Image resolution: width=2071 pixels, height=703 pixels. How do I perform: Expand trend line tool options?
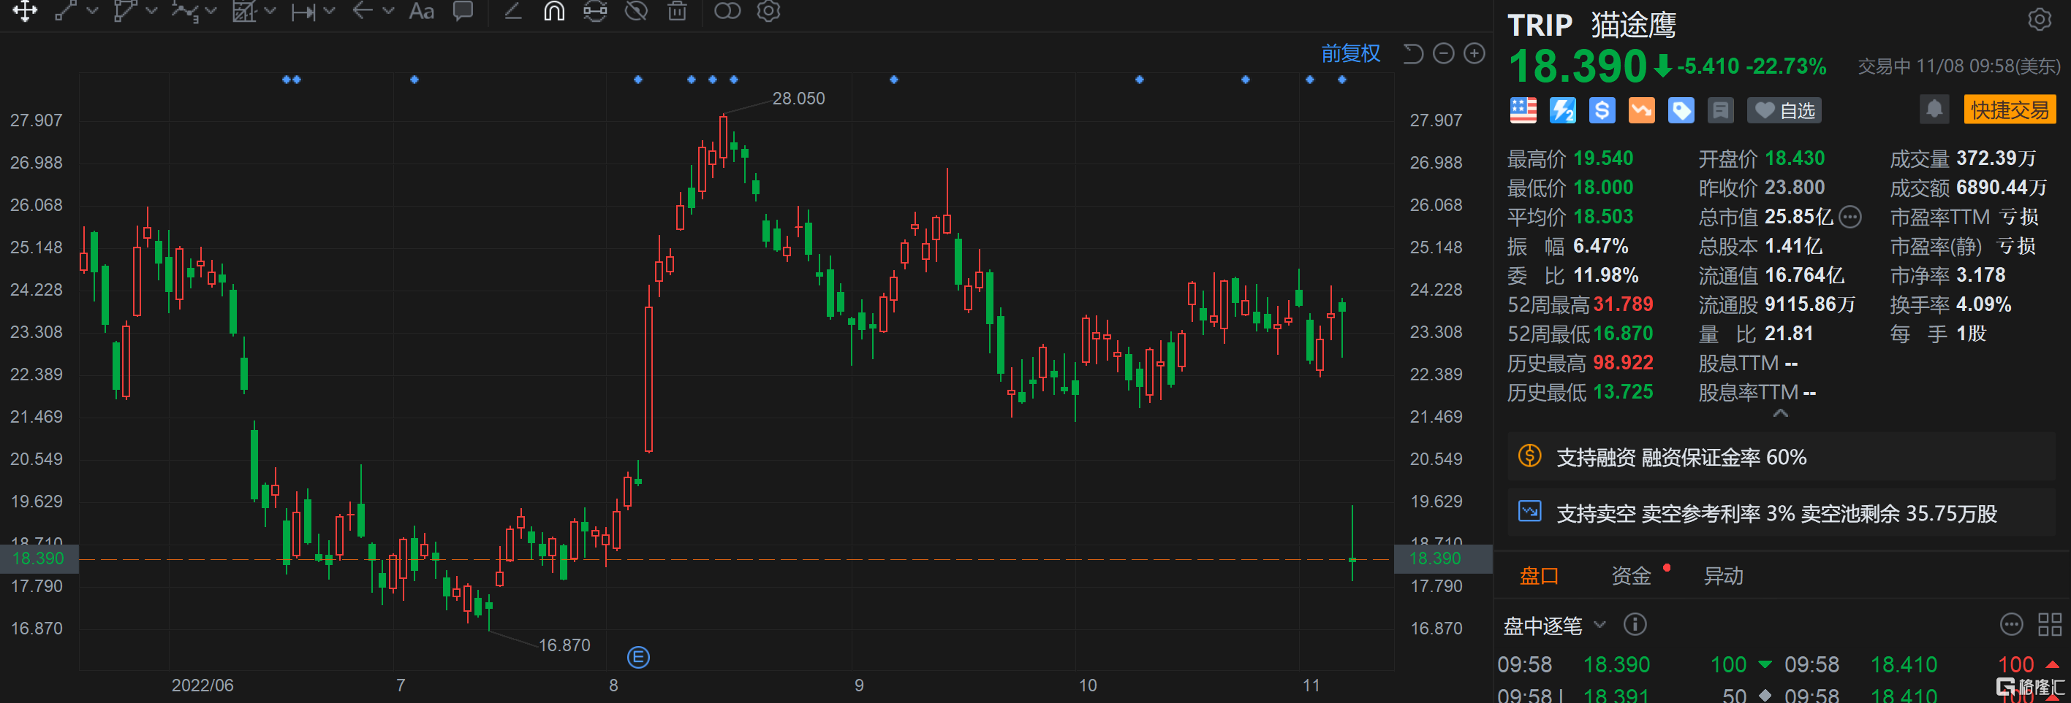pos(91,11)
